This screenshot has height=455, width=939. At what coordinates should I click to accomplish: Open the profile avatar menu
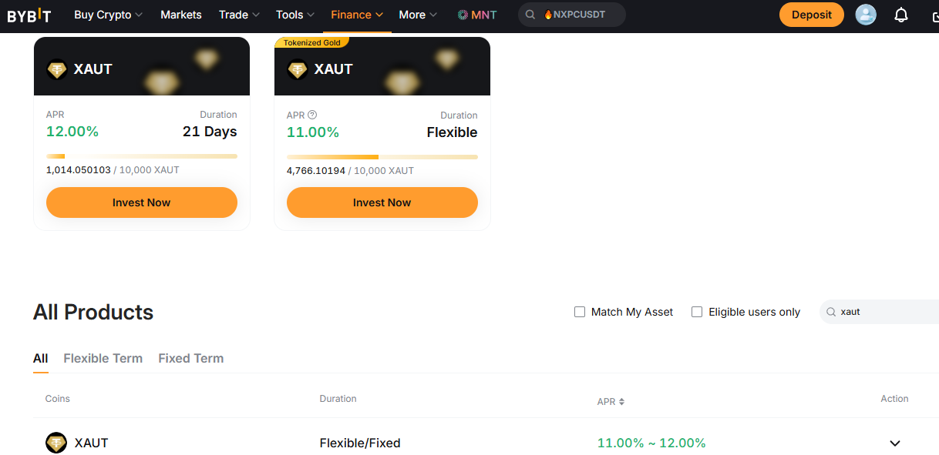click(x=865, y=14)
